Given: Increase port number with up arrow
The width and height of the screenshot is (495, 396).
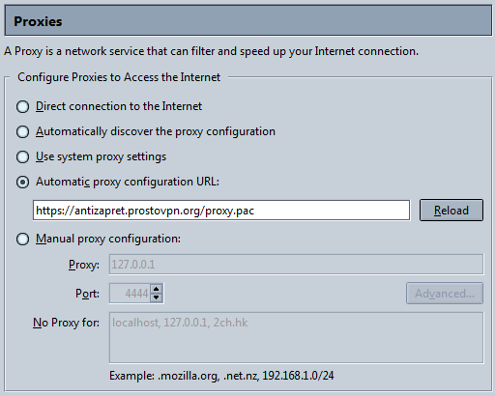Looking at the screenshot, I should 157,289.
